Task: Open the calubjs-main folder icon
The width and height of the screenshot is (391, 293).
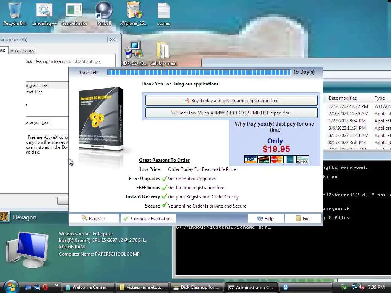Action: pyautogui.click(x=163, y=53)
